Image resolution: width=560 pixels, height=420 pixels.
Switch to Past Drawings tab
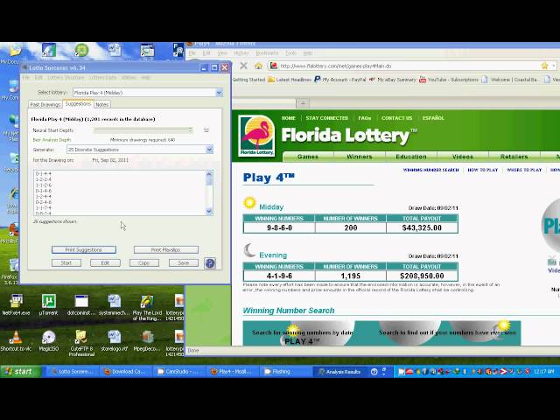tap(45, 104)
